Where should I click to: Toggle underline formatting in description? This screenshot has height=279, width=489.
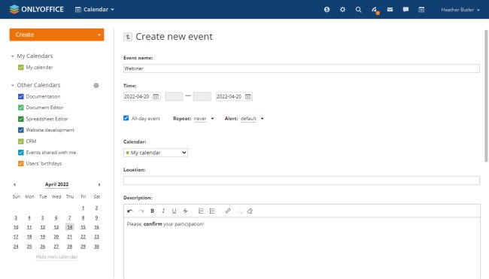click(x=174, y=211)
